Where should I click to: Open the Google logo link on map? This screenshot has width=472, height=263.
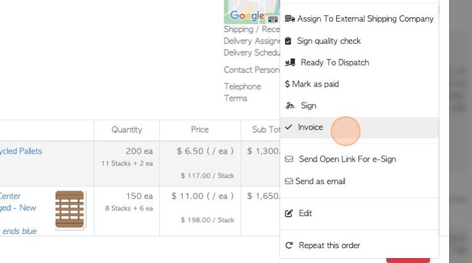pos(247,15)
